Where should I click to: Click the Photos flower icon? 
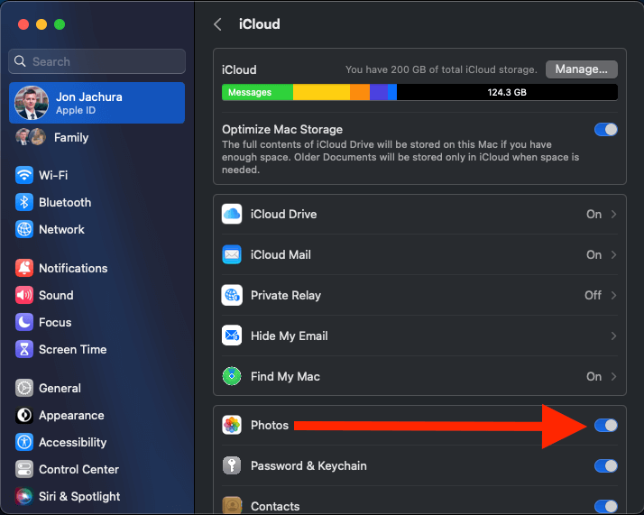click(232, 425)
